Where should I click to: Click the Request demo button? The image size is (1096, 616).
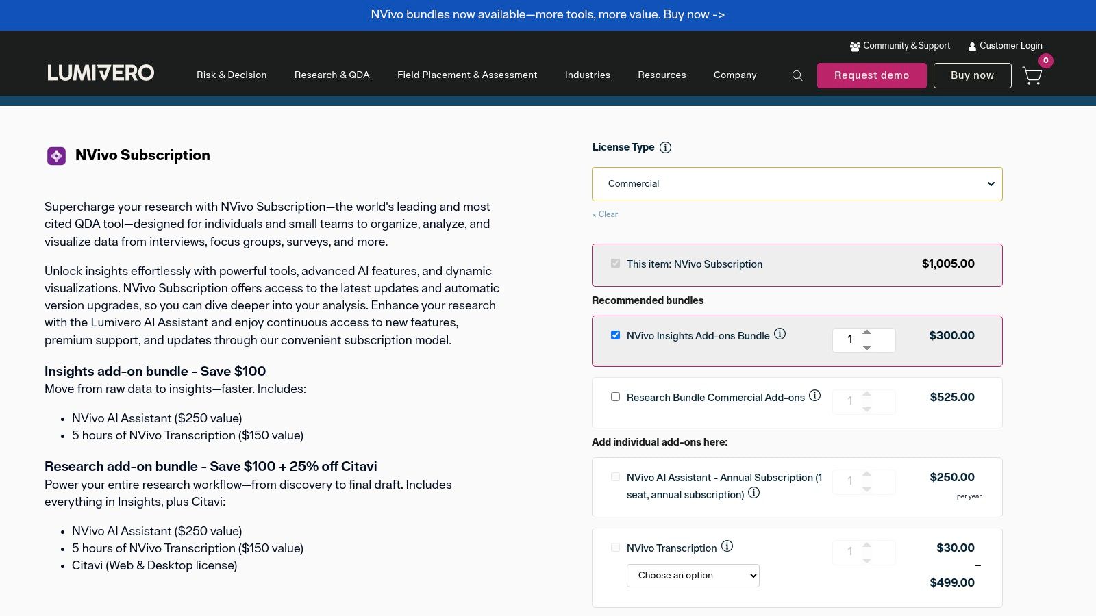[x=871, y=75]
